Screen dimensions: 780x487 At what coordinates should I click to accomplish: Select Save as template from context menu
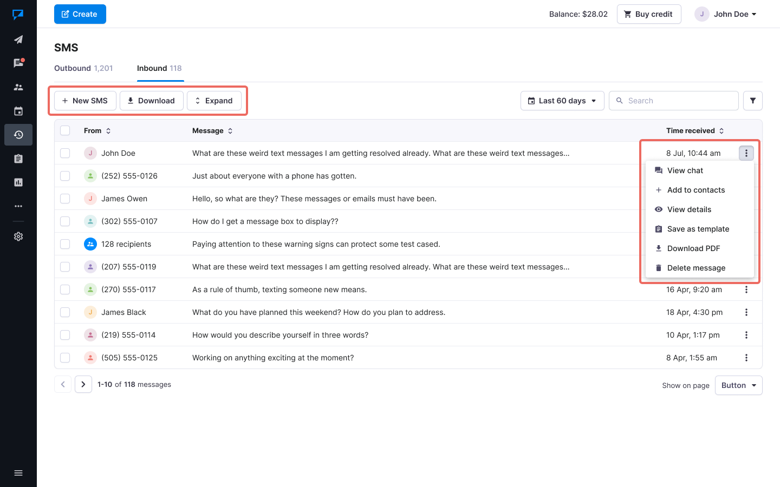(698, 229)
